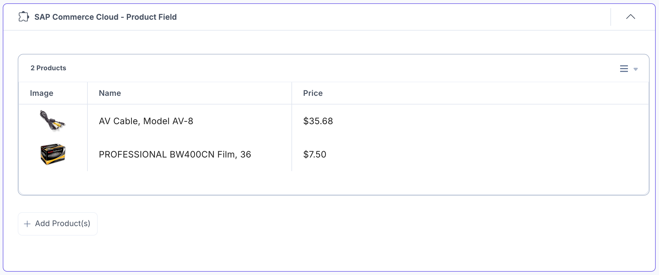Click the plus icon in Add Product(s)

click(x=27, y=224)
